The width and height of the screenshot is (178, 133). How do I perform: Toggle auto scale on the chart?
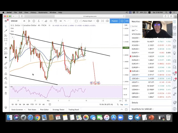126,104
